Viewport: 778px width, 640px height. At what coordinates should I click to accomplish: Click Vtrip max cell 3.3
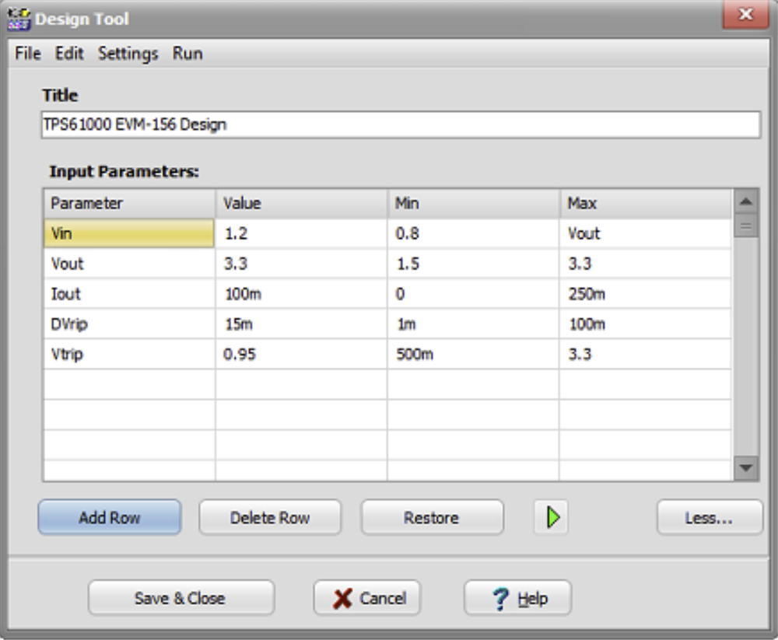tap(645, 355)
